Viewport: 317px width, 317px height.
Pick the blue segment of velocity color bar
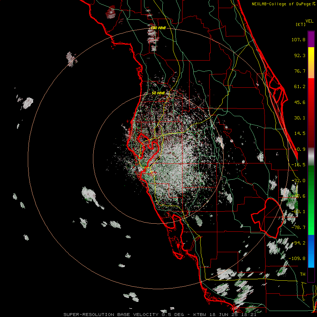click(x=311, y=251)
